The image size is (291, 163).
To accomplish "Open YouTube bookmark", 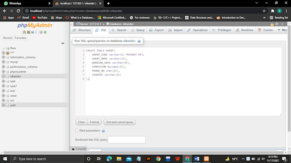I will (x=40, y=17).
